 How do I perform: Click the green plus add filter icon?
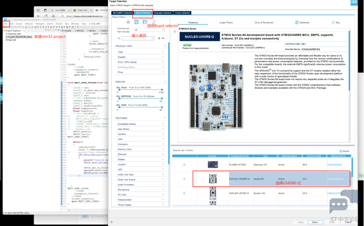pos(159,38)
